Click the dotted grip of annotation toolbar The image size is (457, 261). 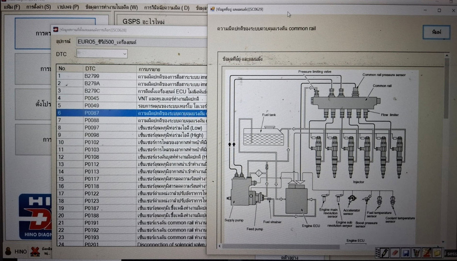377,253
